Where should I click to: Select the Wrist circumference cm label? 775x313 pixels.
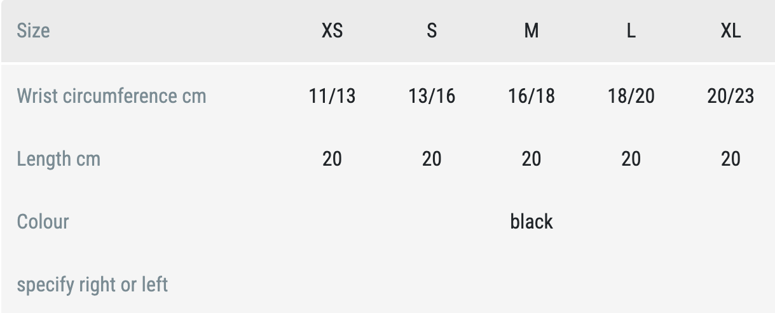coord(111,96)
